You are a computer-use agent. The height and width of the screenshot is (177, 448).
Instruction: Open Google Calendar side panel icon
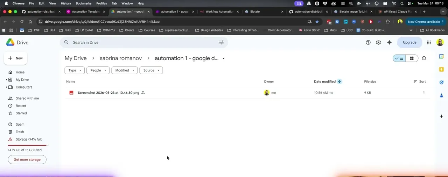tap(441, 56)
